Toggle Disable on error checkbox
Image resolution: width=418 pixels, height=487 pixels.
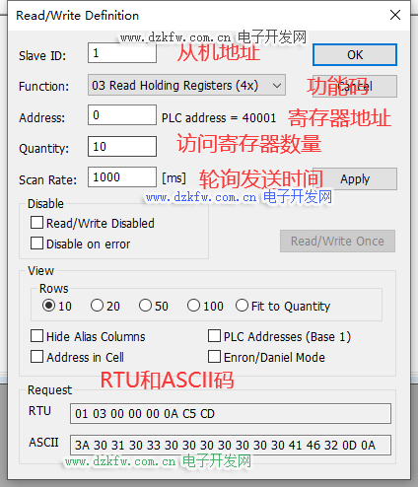(x=36, y=243)
